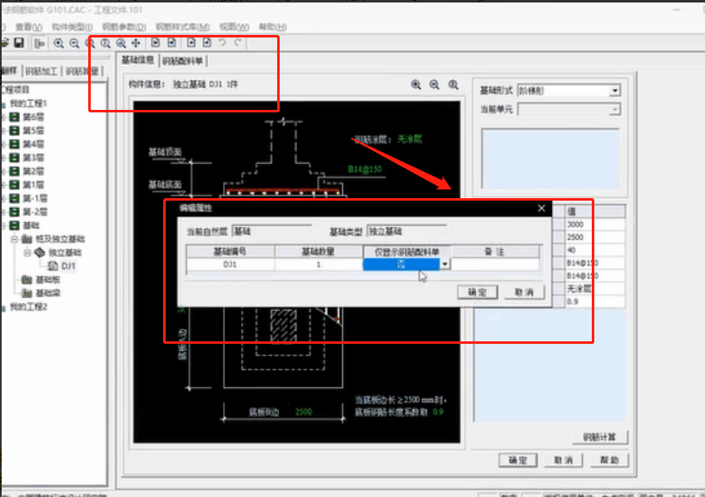Click the second page icon in the toolbar
The height and width of the screenshot is (497, 705).
[171, 42]
